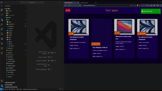This screenshot has width=162, height=91.
Task: Open Navbar.tsx file
Action: pyautogui.click(x=11, y=26)
